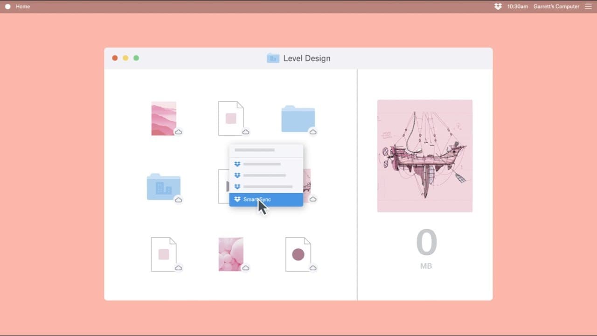
Task: Select the document file with pink square, top row
Action: pyautogui.click(x=231, y=119)
